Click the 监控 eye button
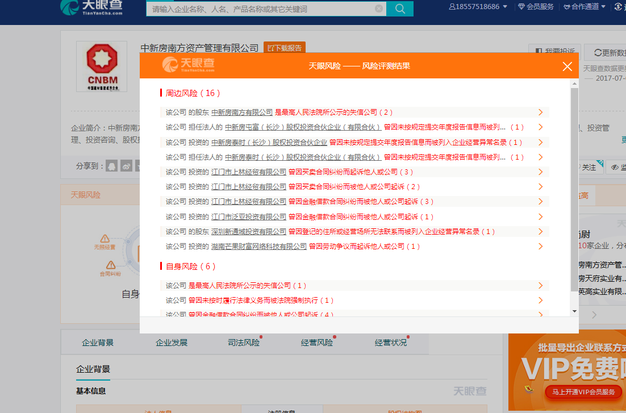The image size is (626, 413). (x=616, y=168)
